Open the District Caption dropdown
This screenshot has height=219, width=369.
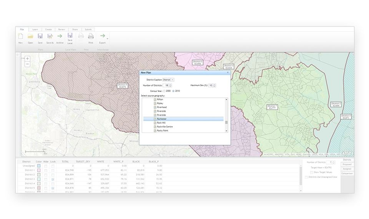[x=168, y=80]
